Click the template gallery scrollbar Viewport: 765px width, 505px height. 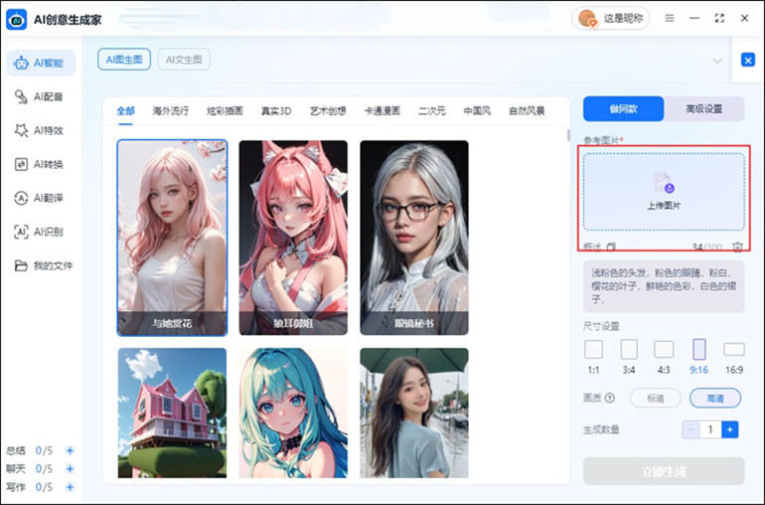tap(568, 135)
